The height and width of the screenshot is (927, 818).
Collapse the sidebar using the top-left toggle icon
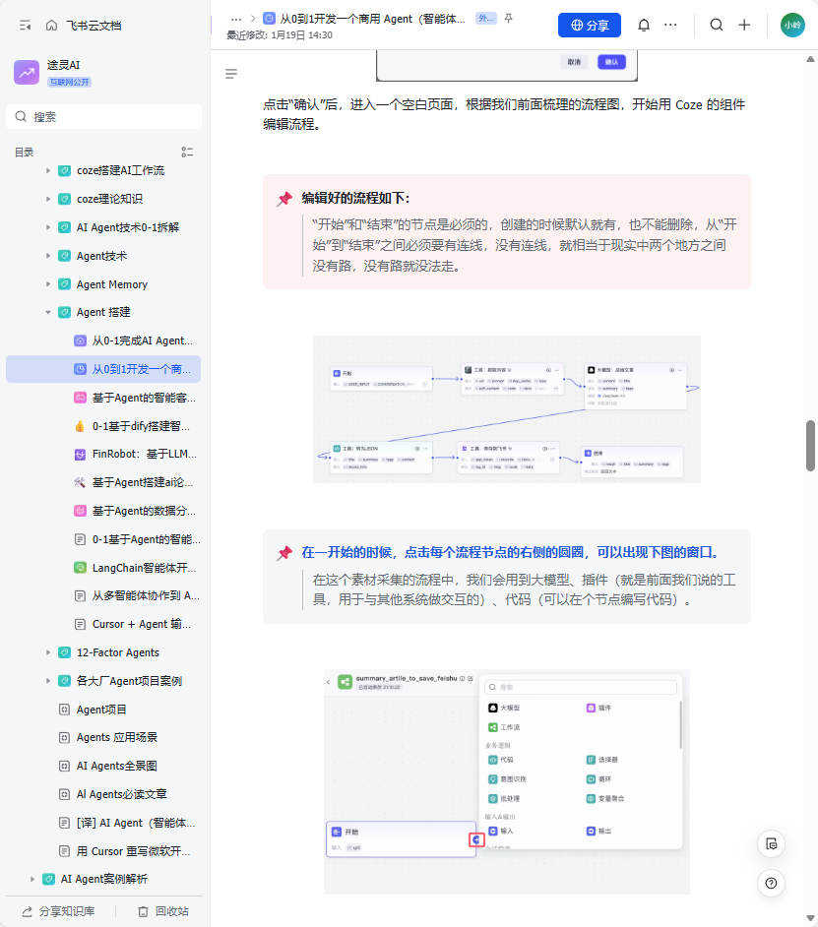pyautogui.click(x=25, y=26)
